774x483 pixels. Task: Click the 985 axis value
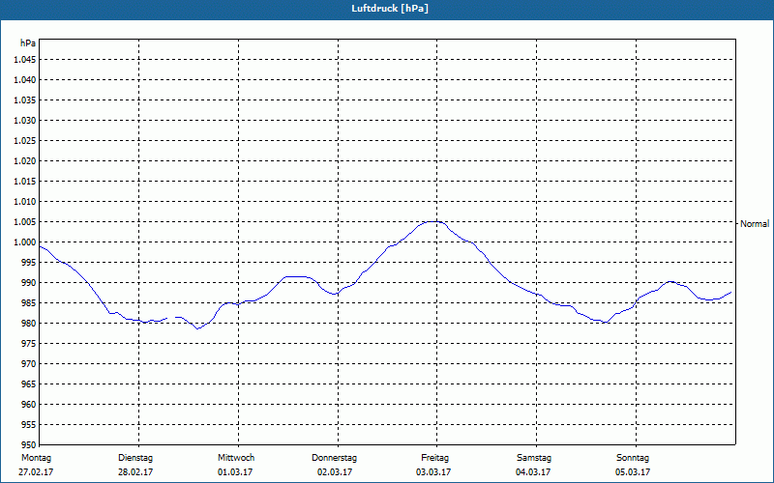tap(29, 303)
